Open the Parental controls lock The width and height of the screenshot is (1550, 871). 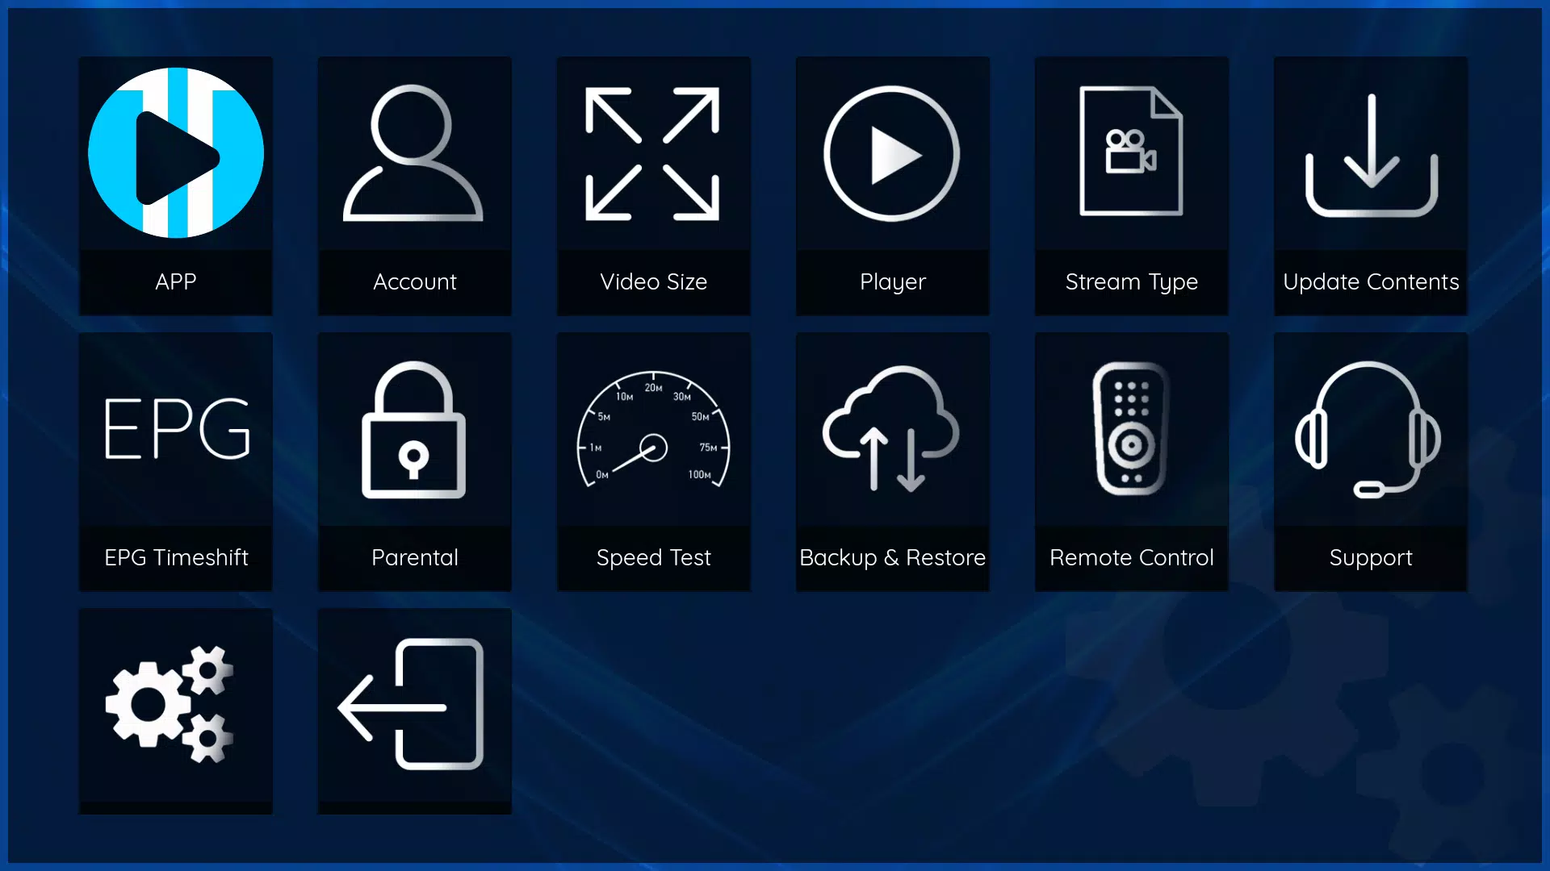(x=413, y=461)
